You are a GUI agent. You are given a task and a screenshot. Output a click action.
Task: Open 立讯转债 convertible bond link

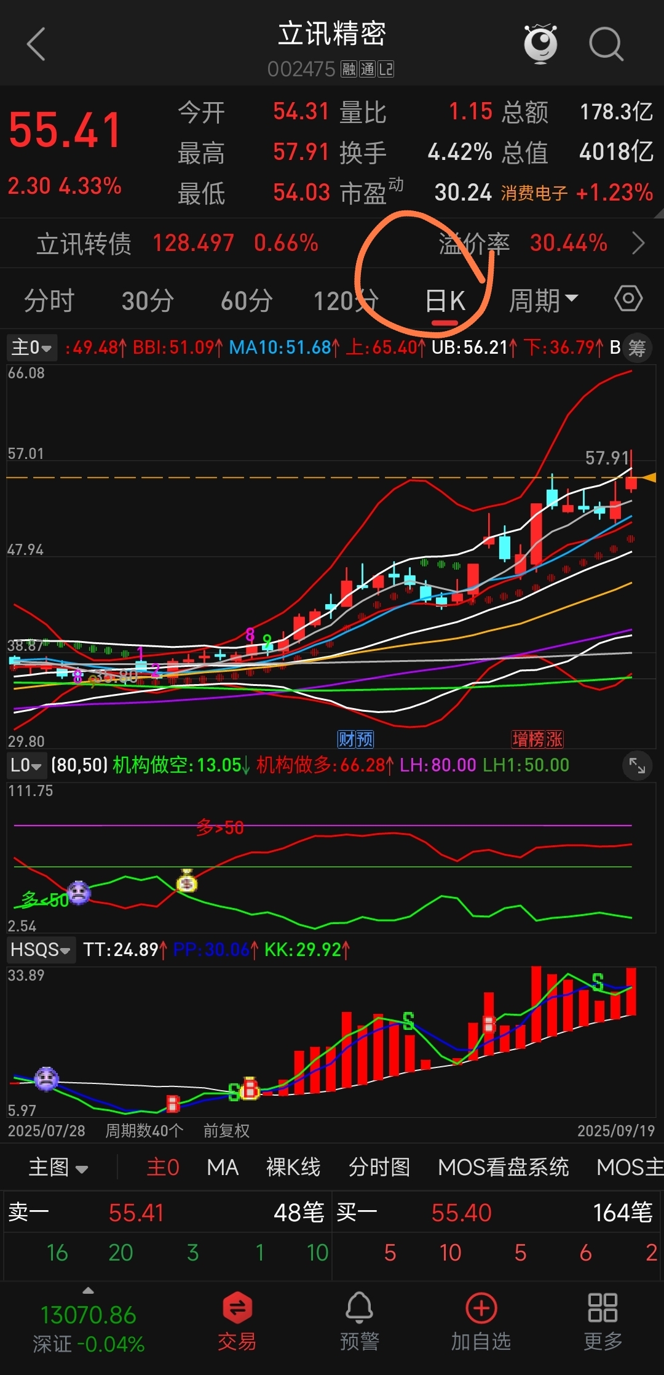point(84,244)
